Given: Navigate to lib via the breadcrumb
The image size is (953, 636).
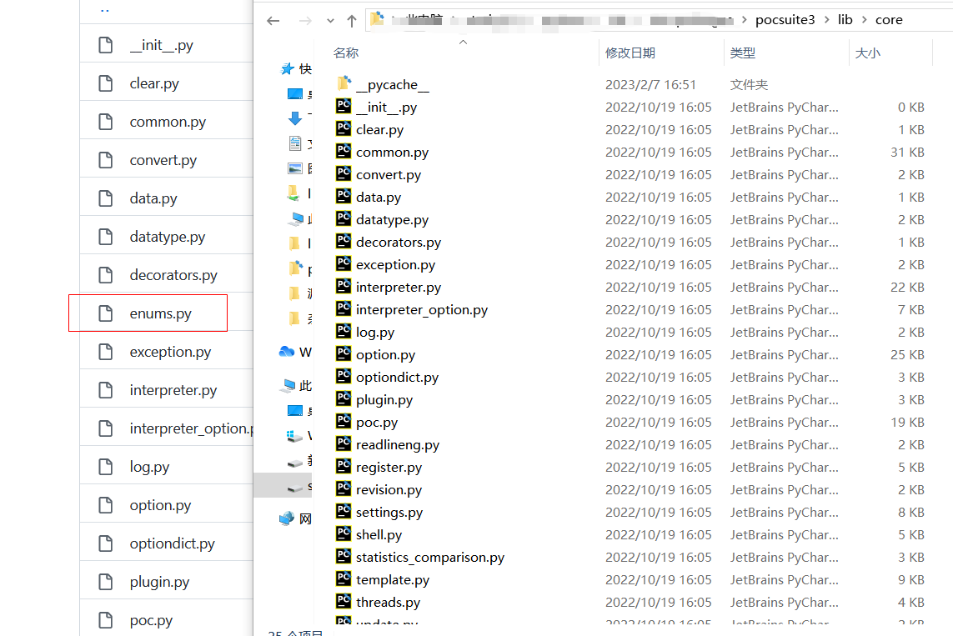Looking at the screenshot, I should (x=845, y=19).
